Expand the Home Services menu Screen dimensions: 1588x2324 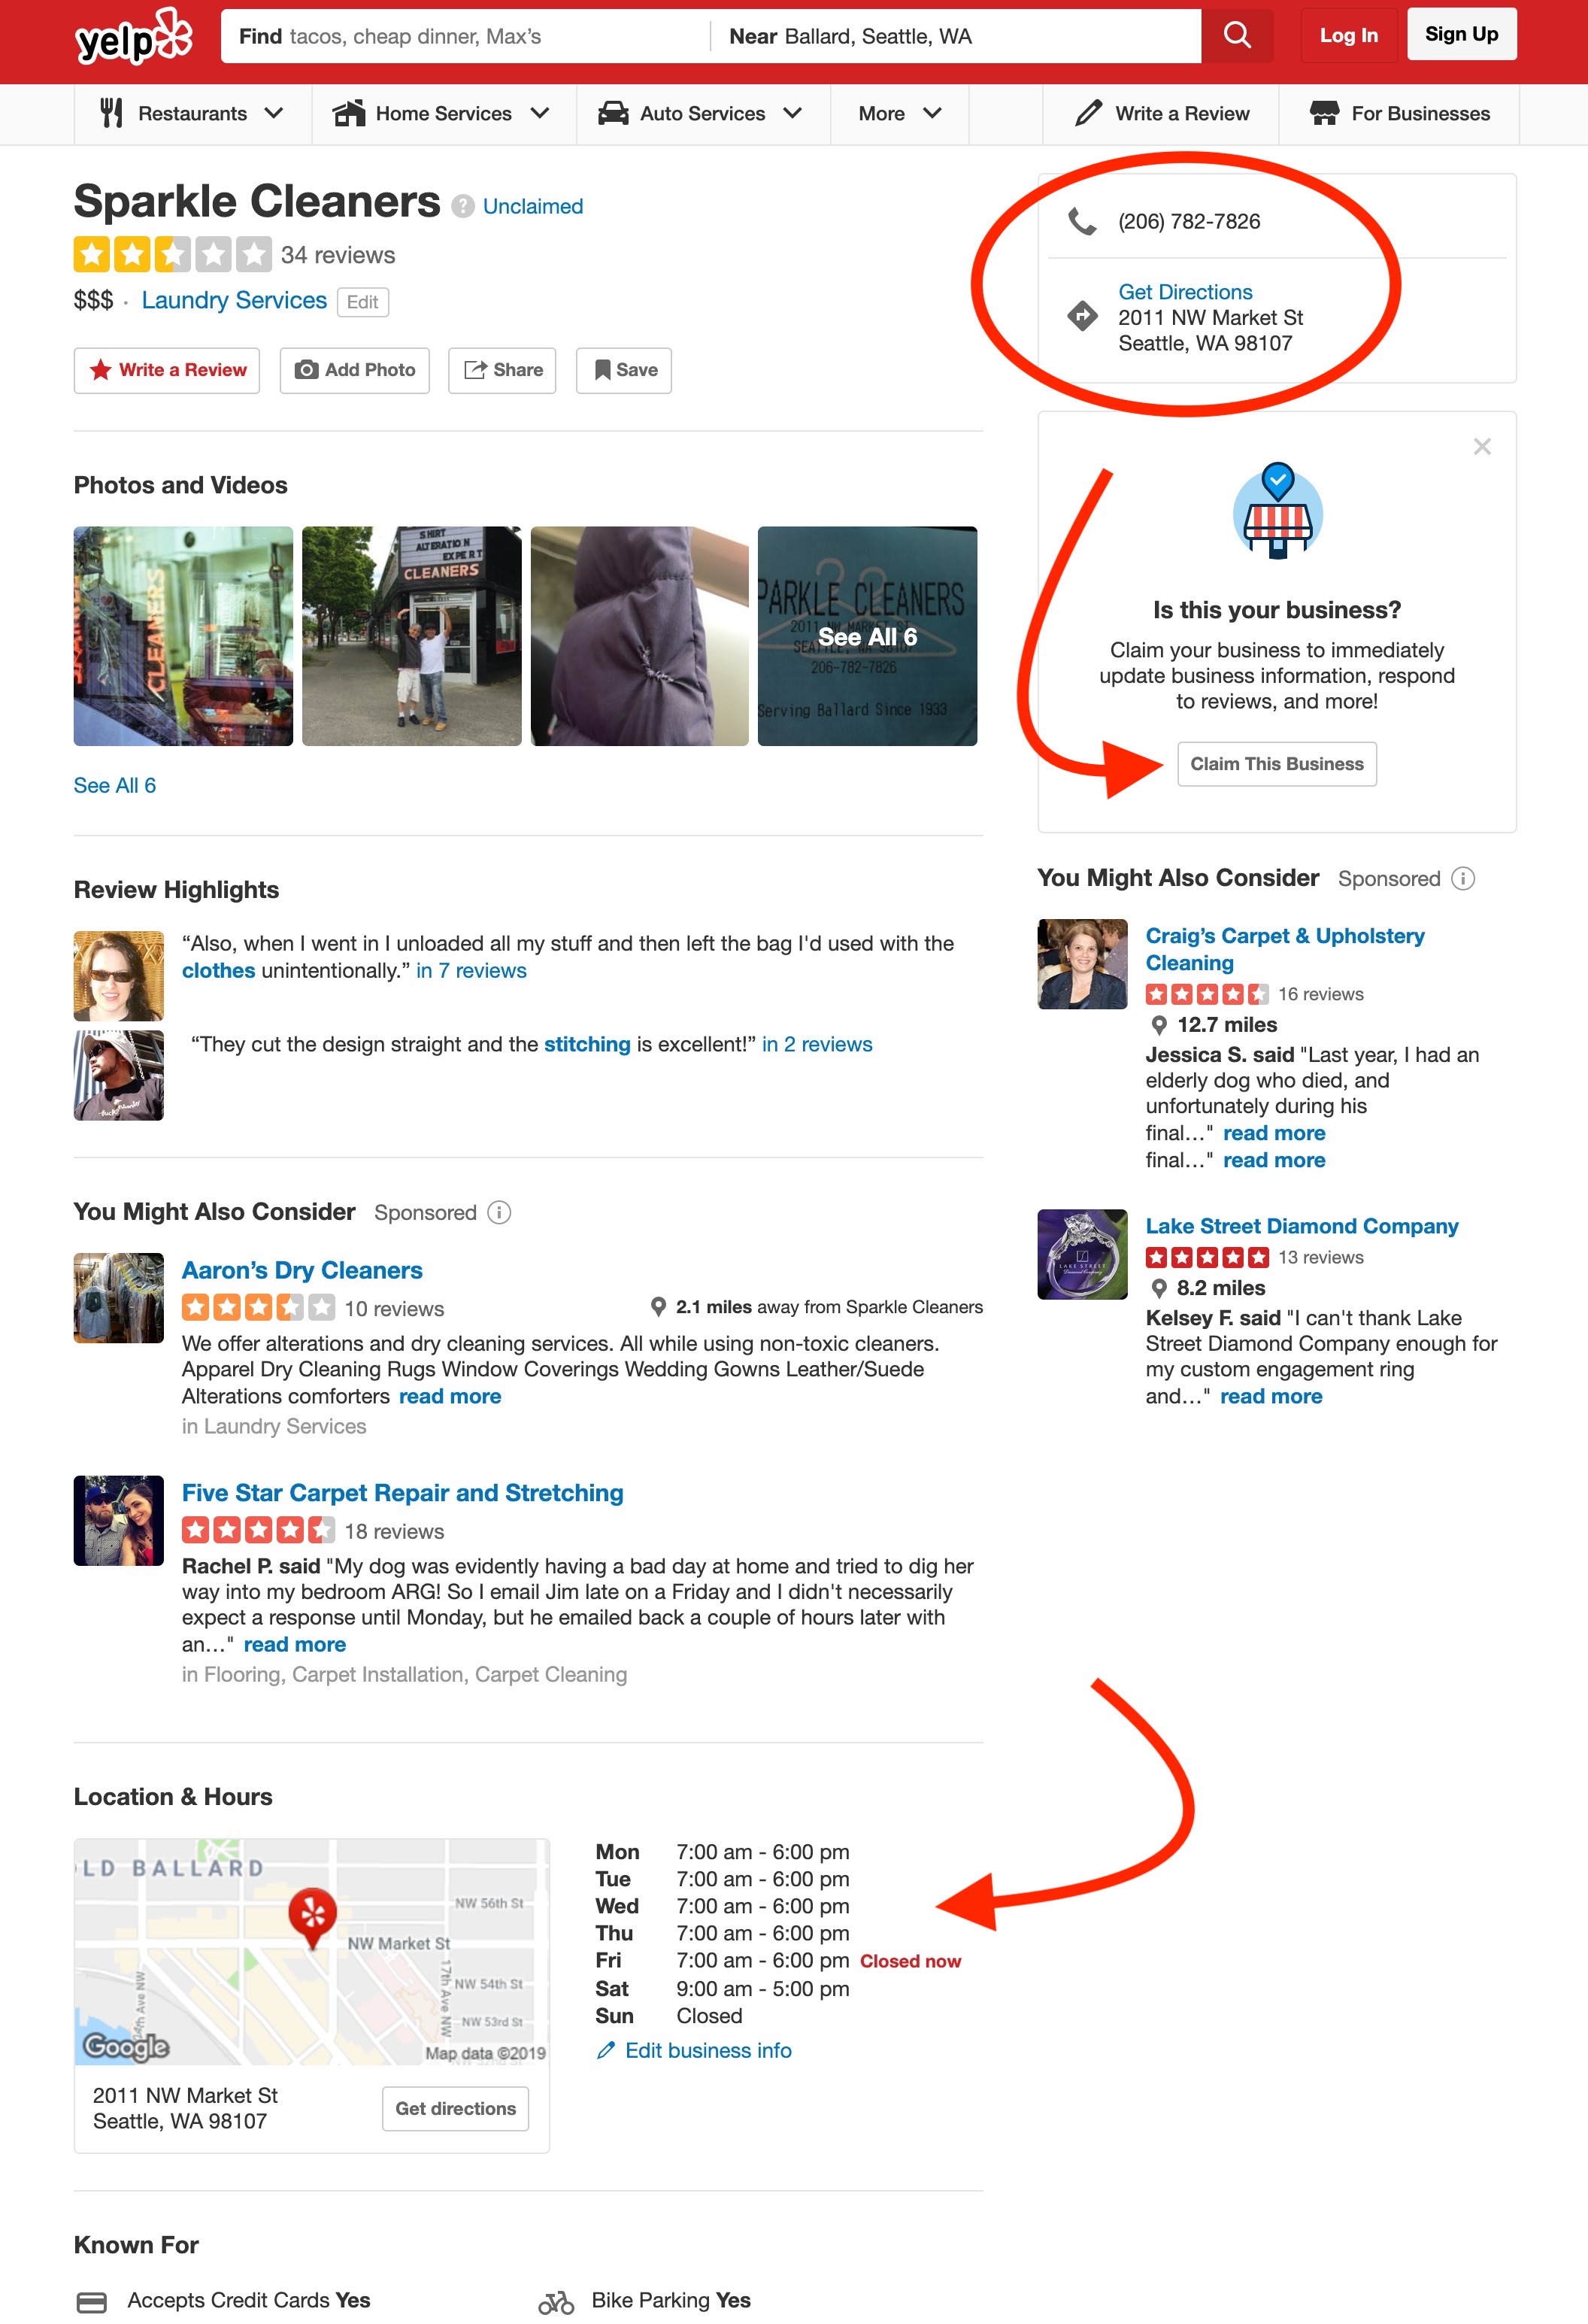point(443,114)
